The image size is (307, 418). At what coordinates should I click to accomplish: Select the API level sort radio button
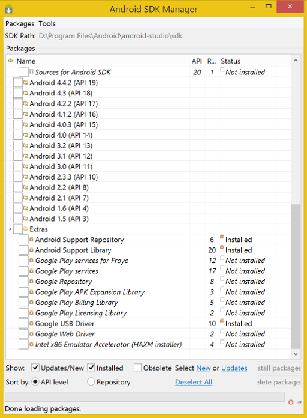(x=35, y=382)
